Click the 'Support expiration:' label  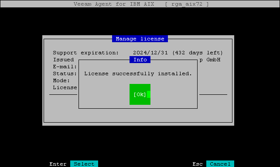click(86, 53)
